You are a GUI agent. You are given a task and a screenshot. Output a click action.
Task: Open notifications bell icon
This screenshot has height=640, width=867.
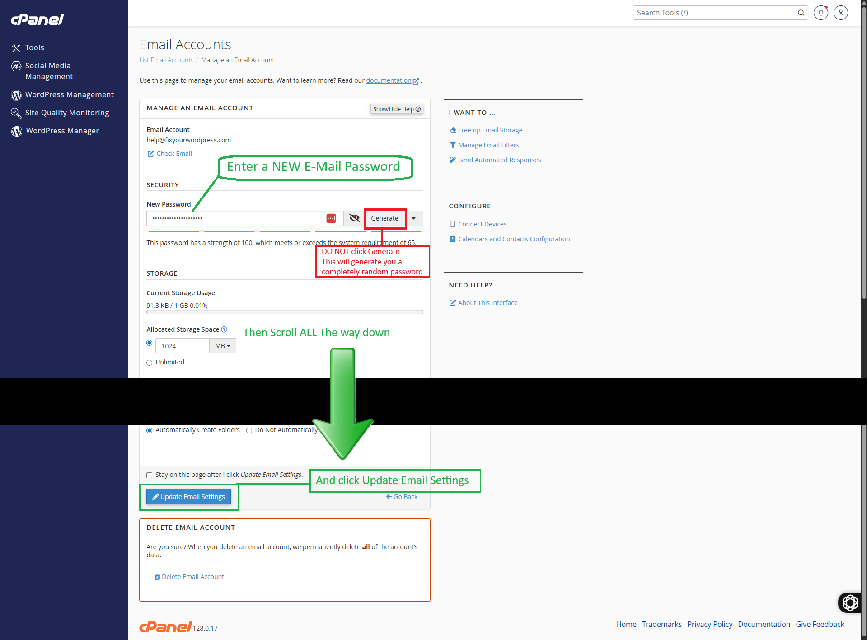point(821,13)
